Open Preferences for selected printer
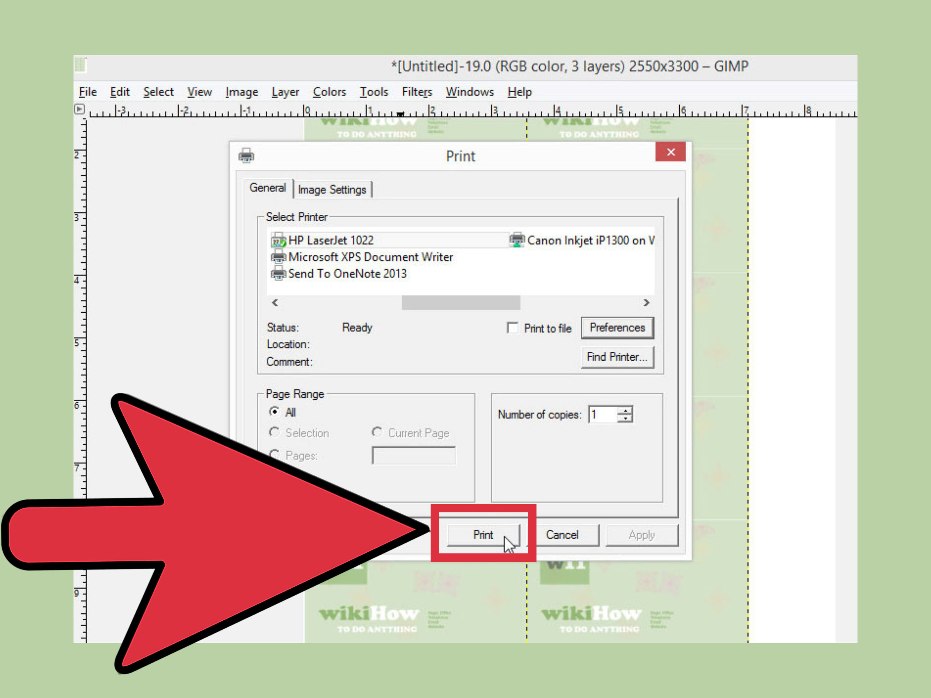The height and width of the screenshot is (698, 931). pyautogui.click(x=617, y=328)
